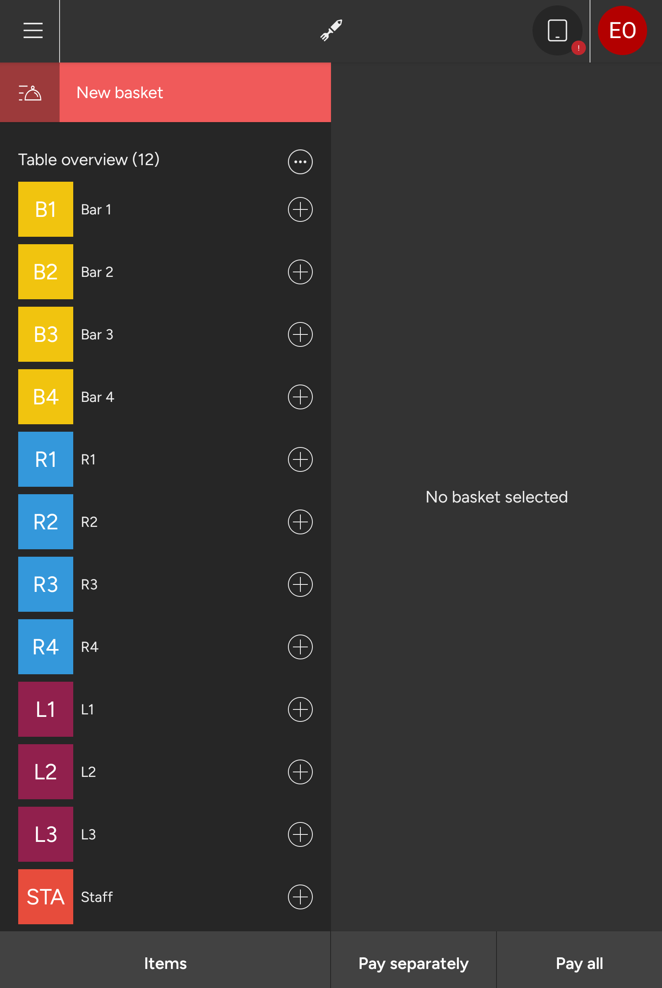The height and width of the screenshot is (988, 662).
Task: Open the R4 table row label
Action: [x=89, y=647]
